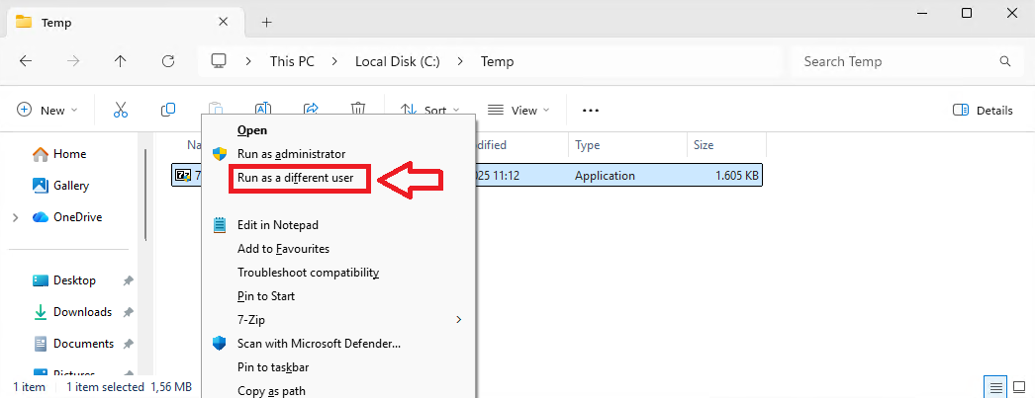Toggle the Details pane button
This screenshot has height=398, width=1035.
click(983, 110)
